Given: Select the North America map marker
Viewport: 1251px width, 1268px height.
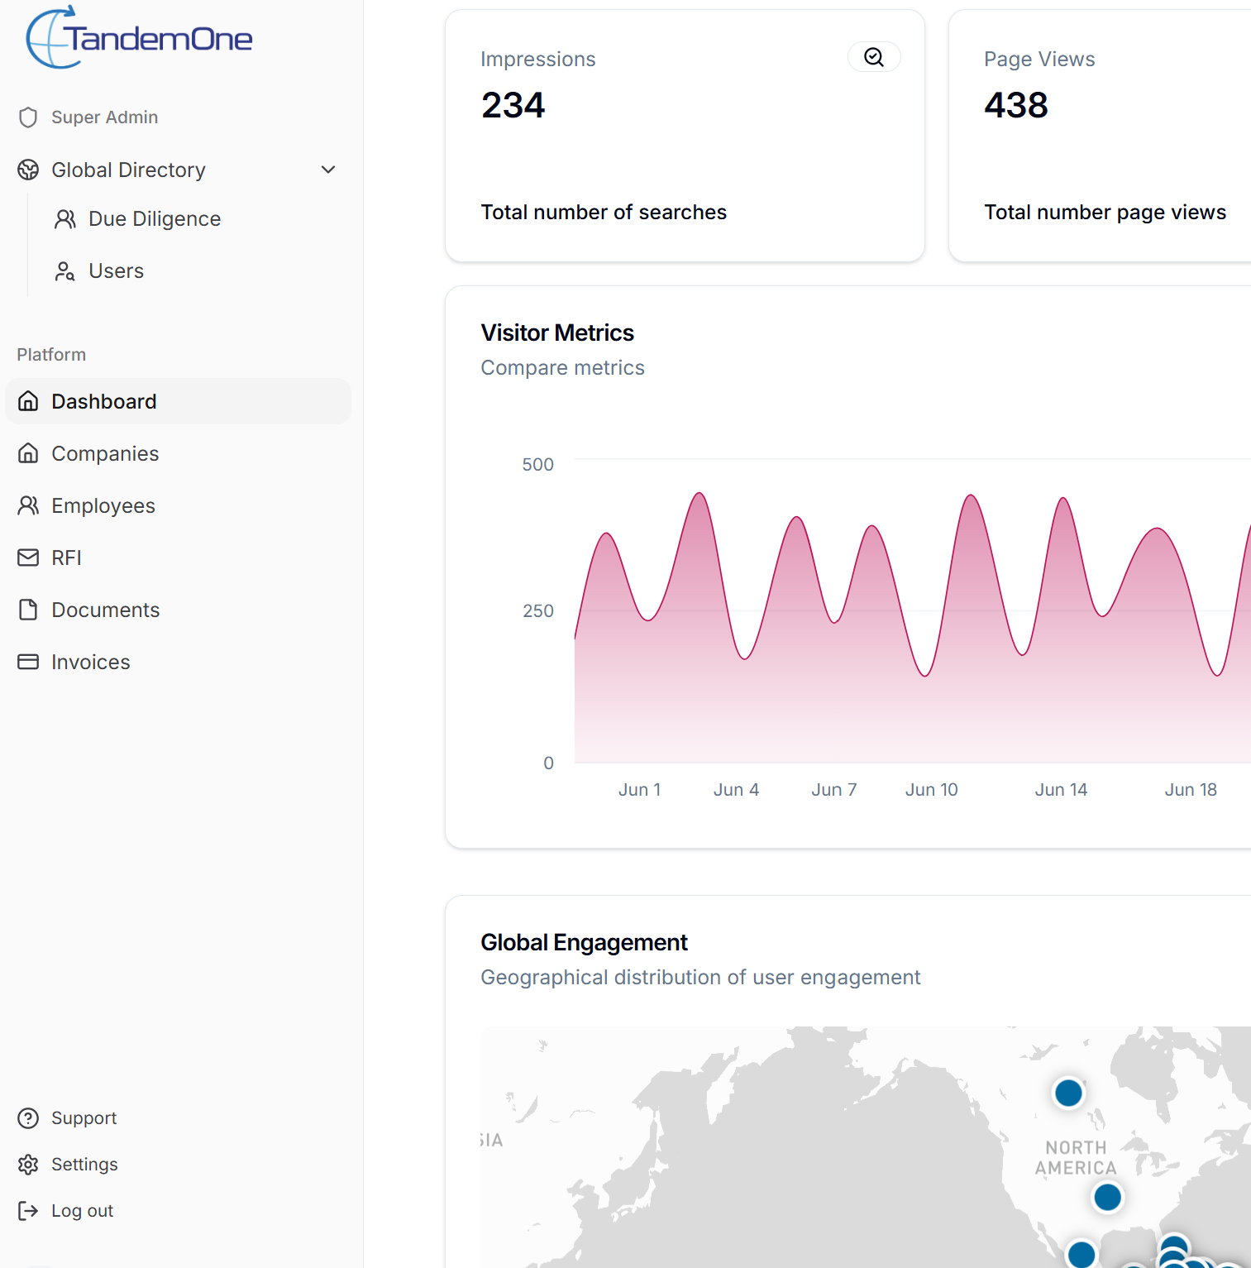Looking at the screenshot, I should [x=1067, y=1093].
